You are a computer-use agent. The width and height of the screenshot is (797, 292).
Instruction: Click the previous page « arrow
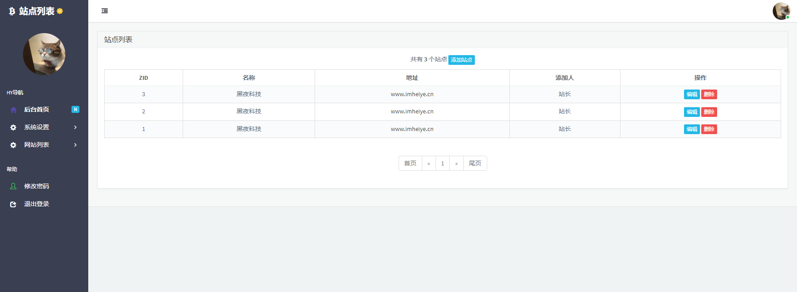(429, 163)
